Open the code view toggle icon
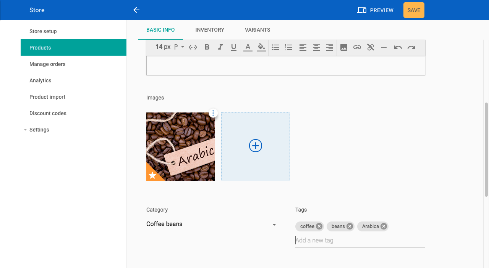489x268 pixels. [x=193, y=47]
